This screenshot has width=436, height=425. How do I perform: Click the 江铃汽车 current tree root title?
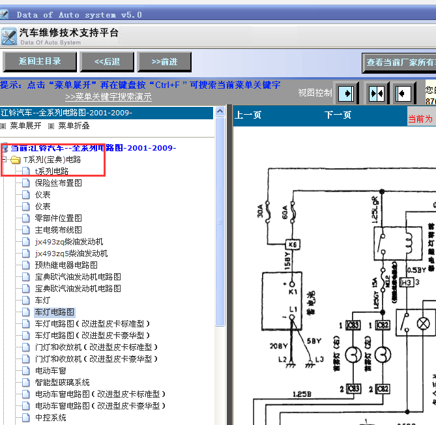[93, 148]
